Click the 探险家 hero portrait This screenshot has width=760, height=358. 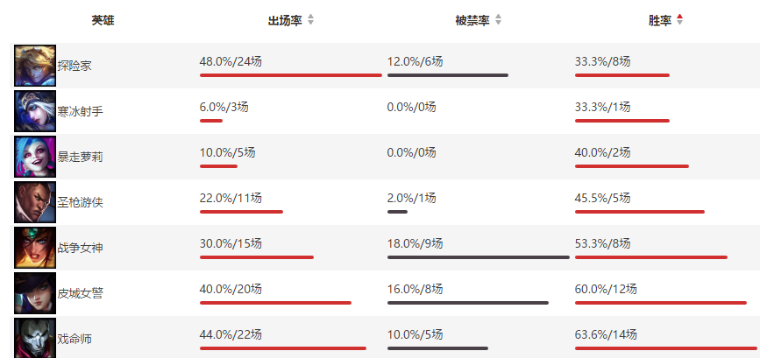(x=35, y=66)
